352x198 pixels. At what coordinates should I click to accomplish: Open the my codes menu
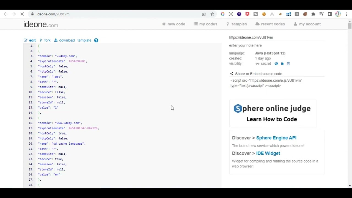point(205,24)
